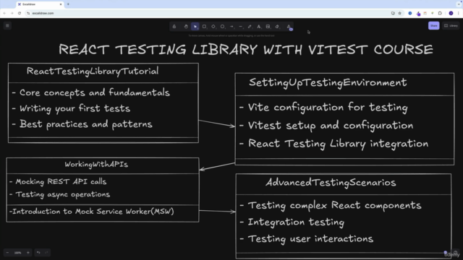
Task: Select the Diamond shape tool
Action: pos(213,27)
